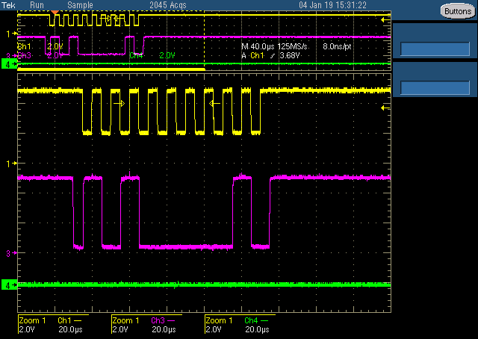The height and width of the screenshot is (339, 478).
Task: Click the 125MS/s sample rate readout
Action: 292,46
